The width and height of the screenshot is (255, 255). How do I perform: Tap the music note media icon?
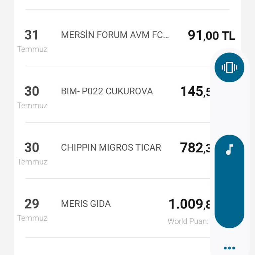pyautogui.click(x=229, y=150)
